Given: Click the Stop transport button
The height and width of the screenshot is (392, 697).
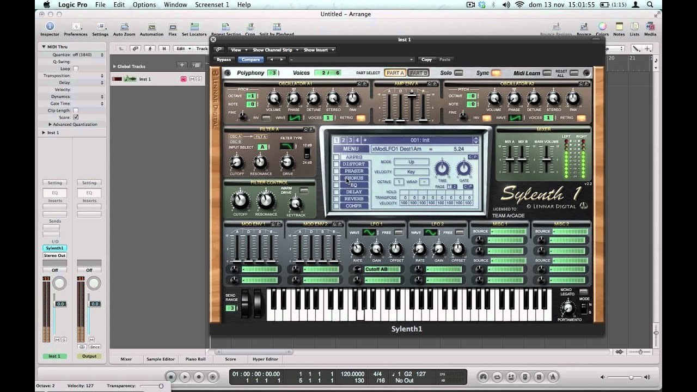Looking at the screenshot, I should click(171, 377).
